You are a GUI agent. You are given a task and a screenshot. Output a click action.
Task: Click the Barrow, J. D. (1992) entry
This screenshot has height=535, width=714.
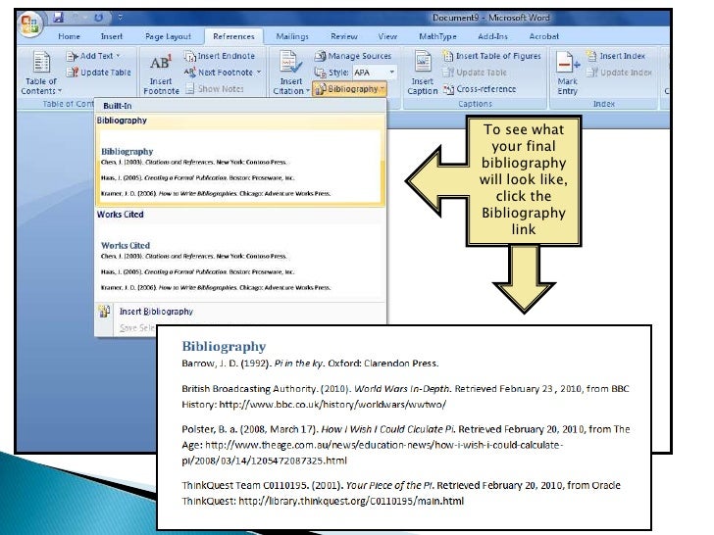[x=310, y=363]
